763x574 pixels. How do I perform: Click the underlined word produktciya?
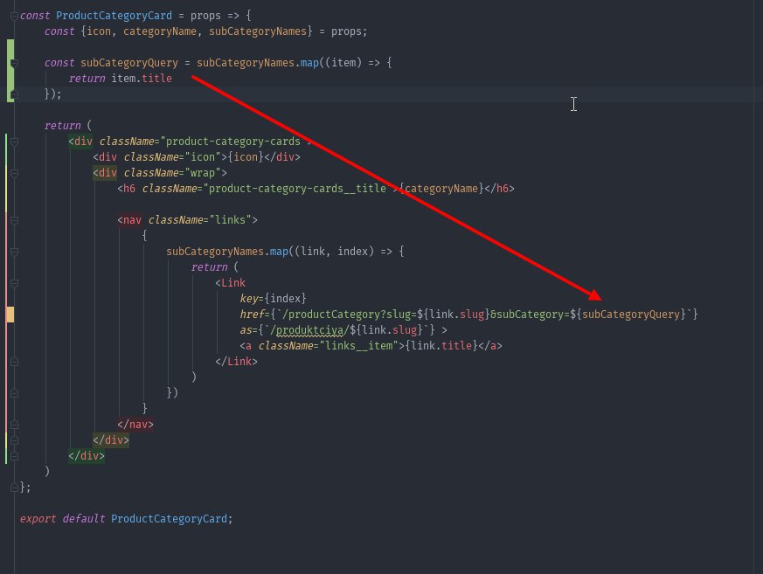(x=309, y=329)
